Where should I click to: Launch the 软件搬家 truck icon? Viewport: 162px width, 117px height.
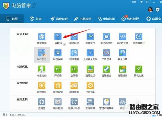(x=74, y=86)
